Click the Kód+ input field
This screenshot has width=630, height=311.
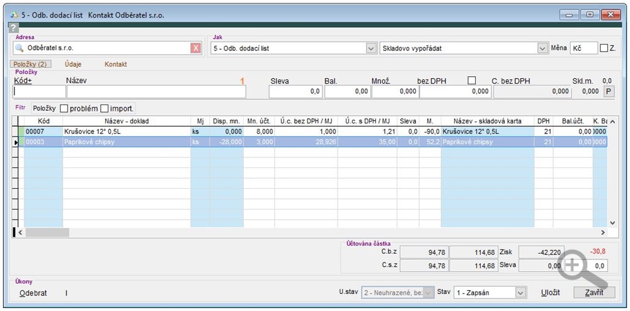pyautogui.click(x=39, y=91)
